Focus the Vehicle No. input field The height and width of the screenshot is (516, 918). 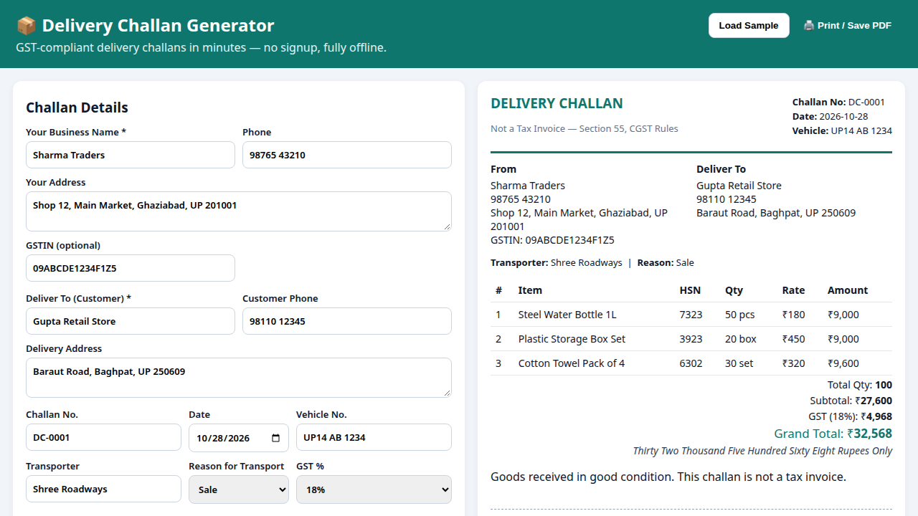click(374, 437)
